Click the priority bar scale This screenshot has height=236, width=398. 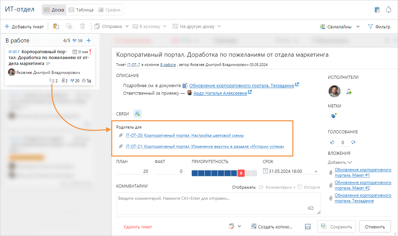pyautogui.click(x=224, y=173)
